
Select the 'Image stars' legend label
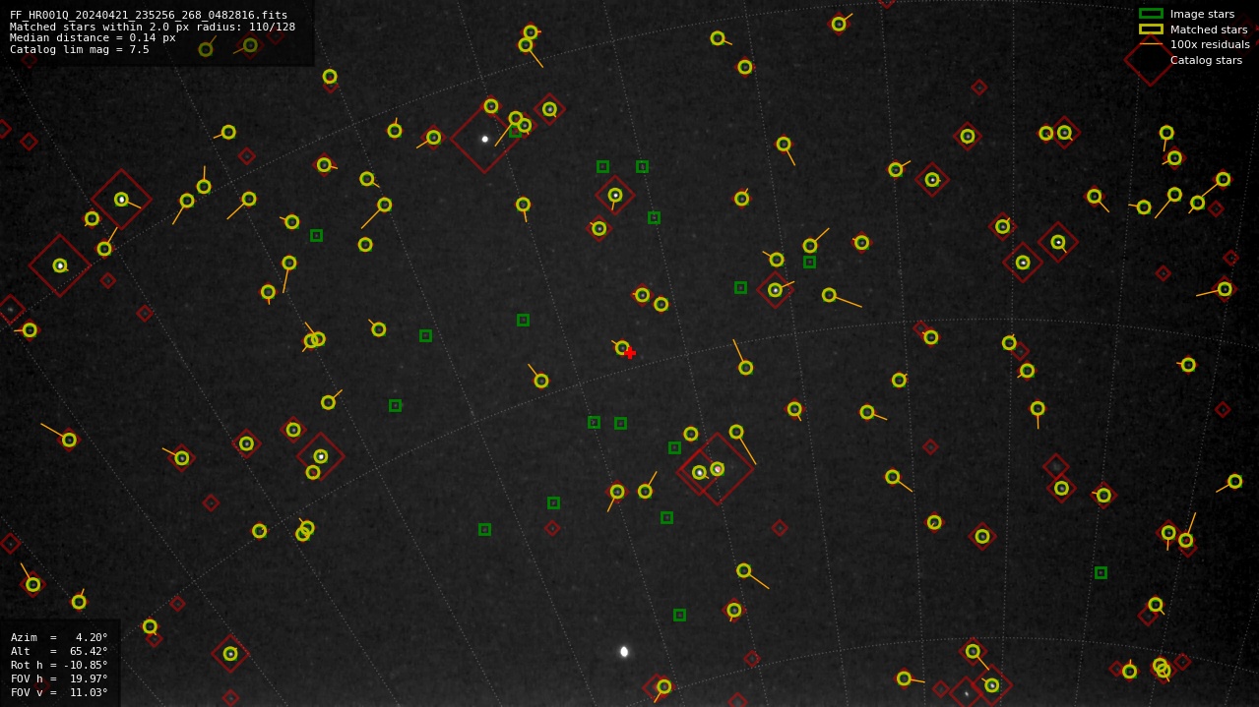[1202, 14]
